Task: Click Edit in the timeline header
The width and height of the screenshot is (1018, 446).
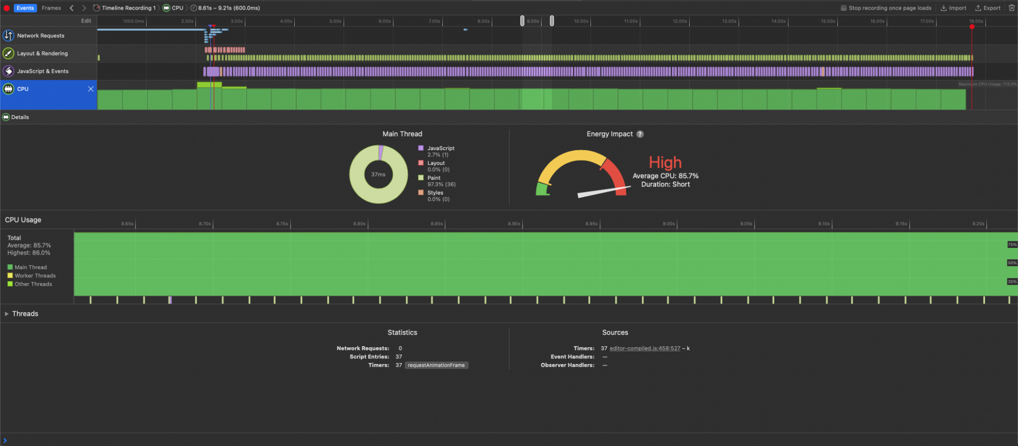Action: click(x=86, y=21)
